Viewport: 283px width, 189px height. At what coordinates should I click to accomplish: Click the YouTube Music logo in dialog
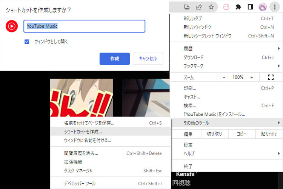coord(12,26)
